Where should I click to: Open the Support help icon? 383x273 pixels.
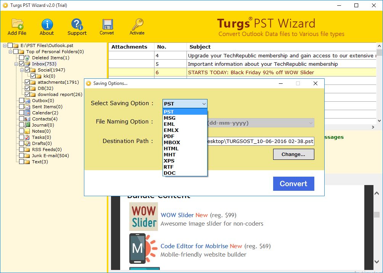[x=77, y=24]
